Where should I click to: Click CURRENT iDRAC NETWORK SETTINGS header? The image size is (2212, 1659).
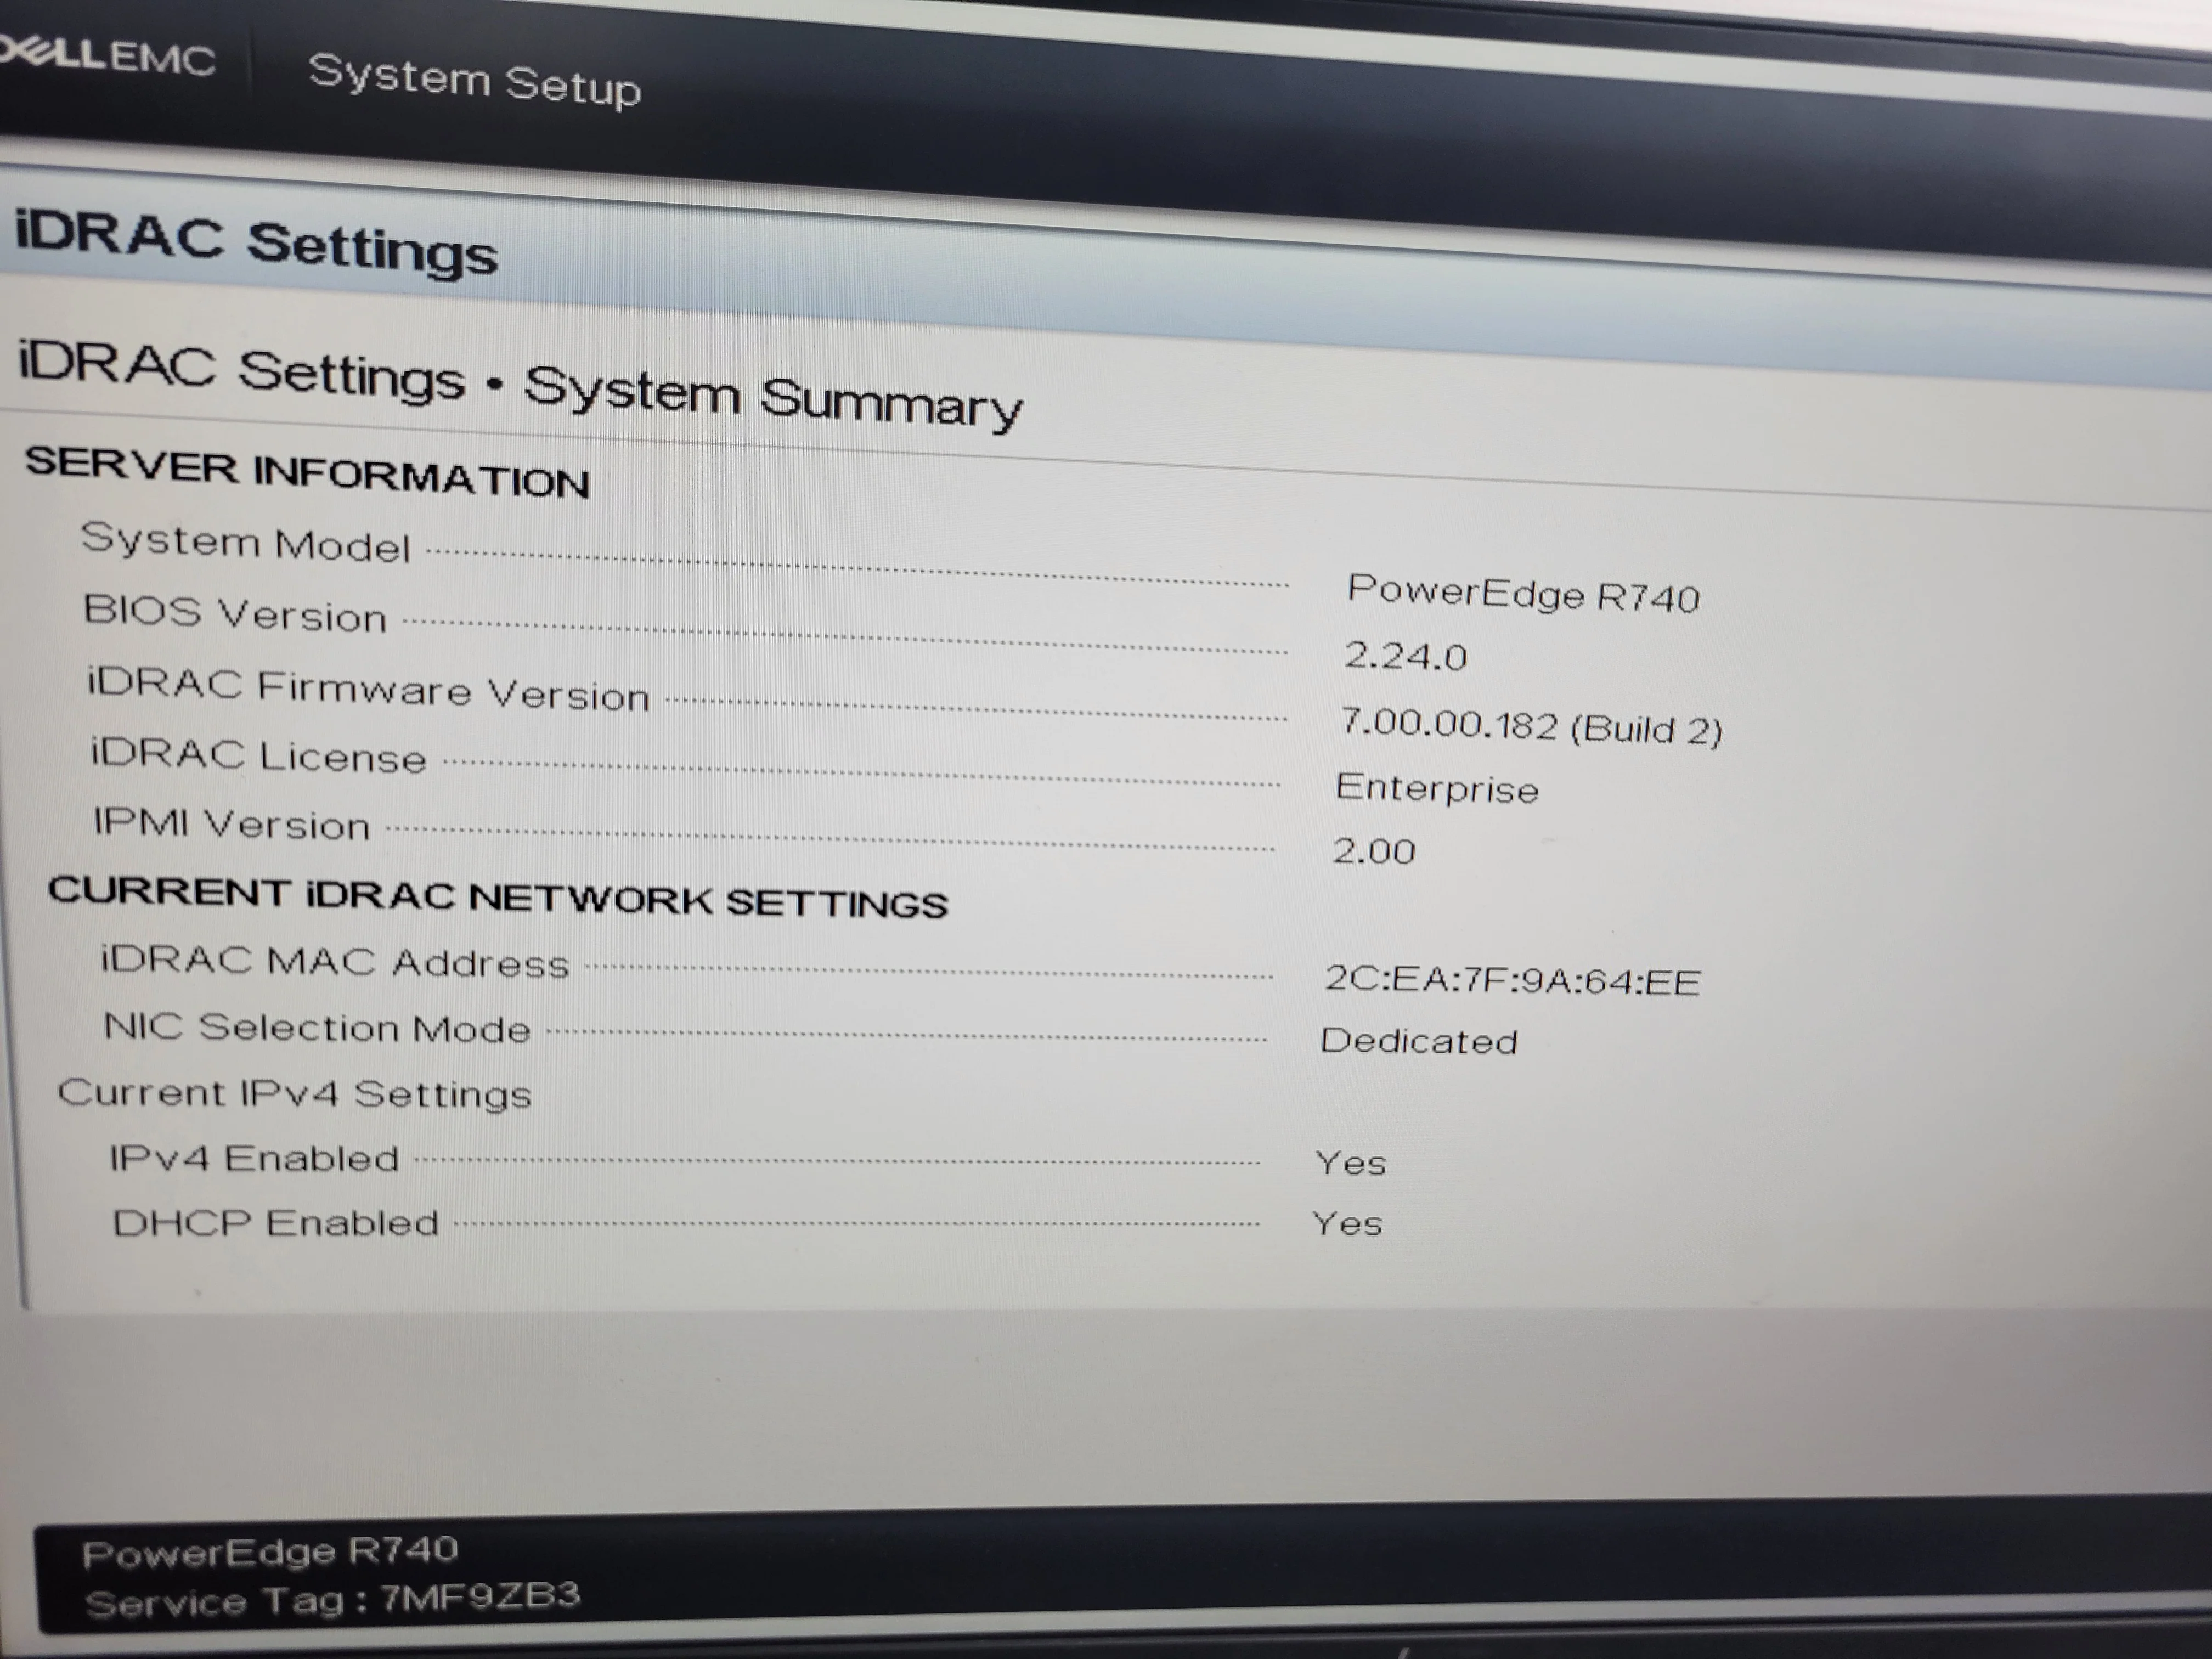coord(498,897)
